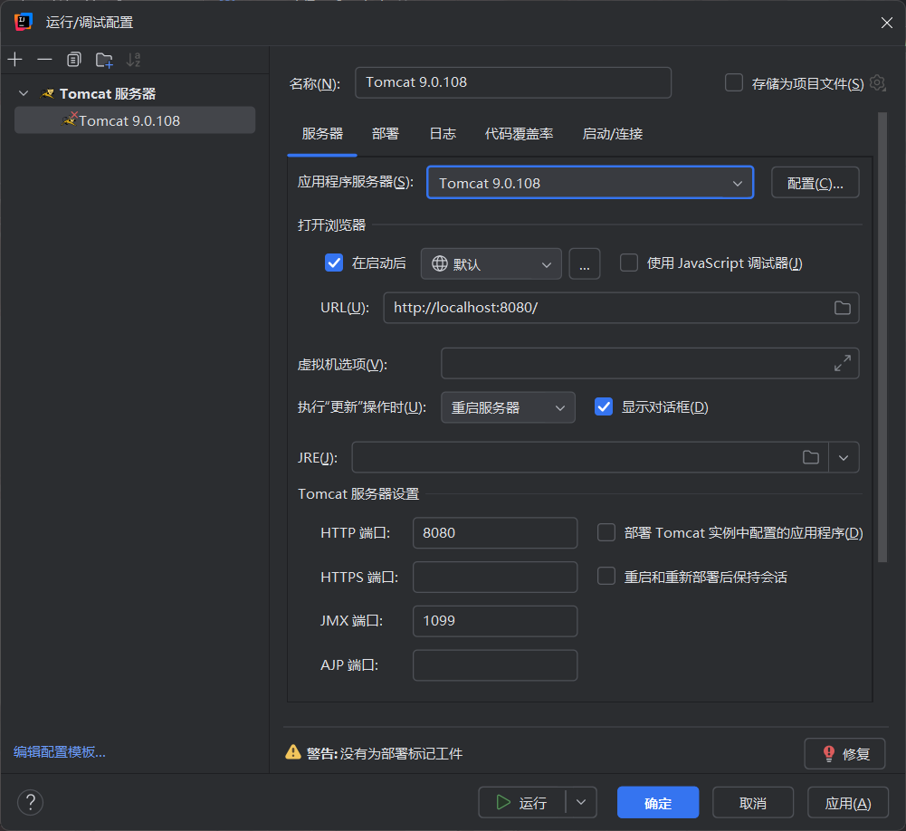Click the vertical scrollbar of settings panel
The height and width of the screenshot is (831, 906).
(x=882, y=337)
